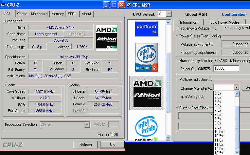Open the Frequency & Voltage Info tab
250x155 pixels.
(197, 28)
